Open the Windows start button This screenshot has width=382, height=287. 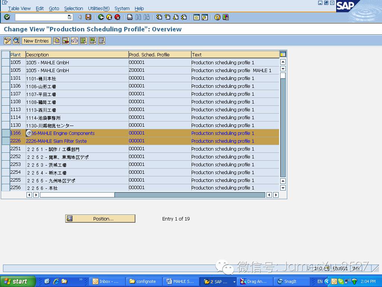18,281
